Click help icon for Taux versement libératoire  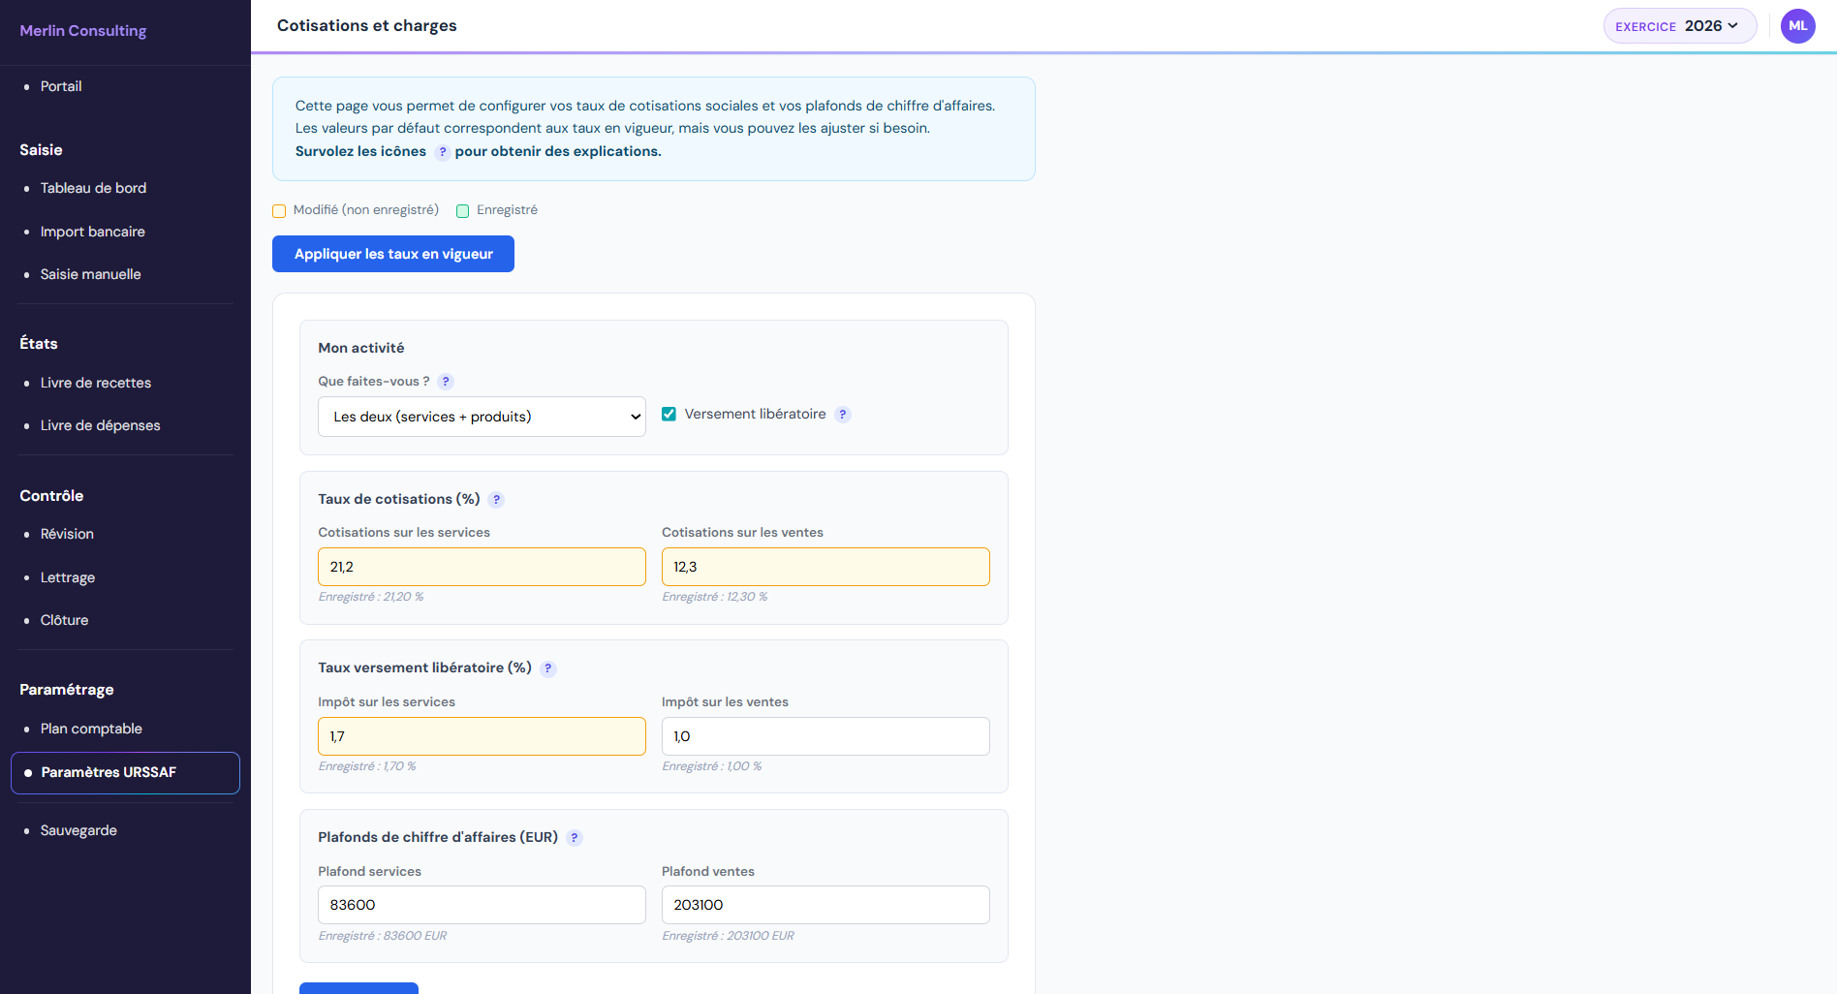pyautogui.click(x=548, y=668)
